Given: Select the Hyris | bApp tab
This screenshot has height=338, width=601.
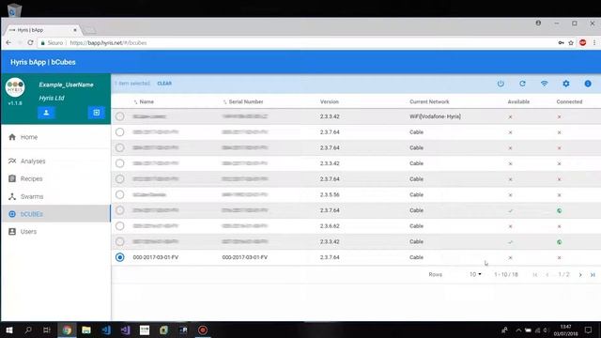Looking at the screenshot, I should [x=43, y=30].
